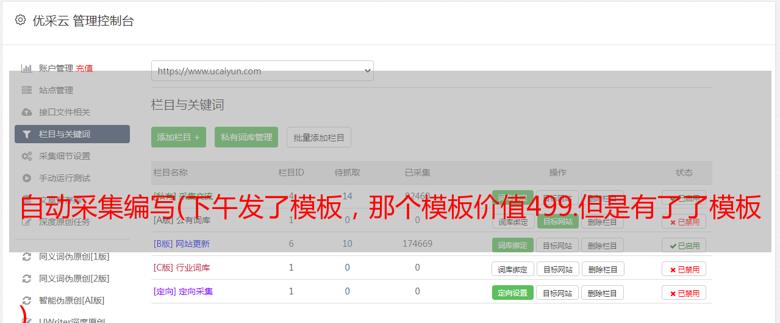The image size is (780, 323).
Task: Click refresh icon beside 智能伪原创[AI版]
Action: click(x=26, y=300)
